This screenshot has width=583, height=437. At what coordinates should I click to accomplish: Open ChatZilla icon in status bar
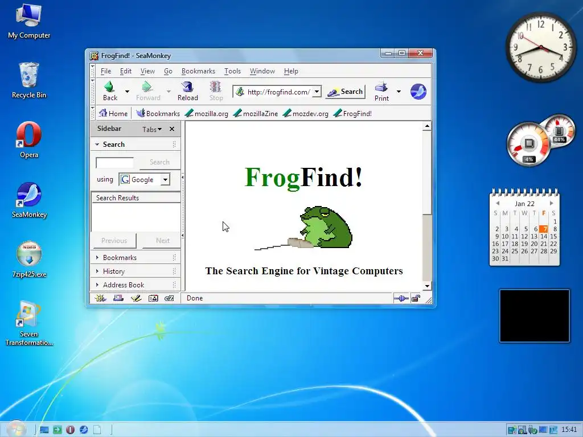point(169,298)
